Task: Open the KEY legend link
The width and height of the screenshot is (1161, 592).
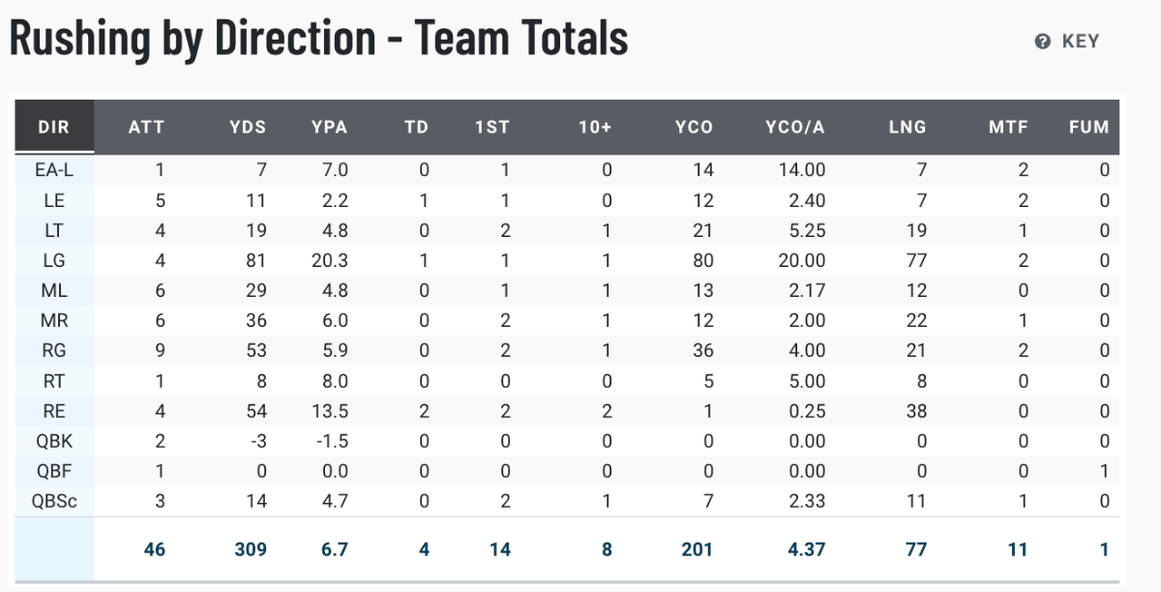Action: [x=1066, y=42]
